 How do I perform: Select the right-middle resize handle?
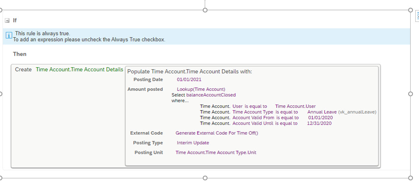(411, 94)
